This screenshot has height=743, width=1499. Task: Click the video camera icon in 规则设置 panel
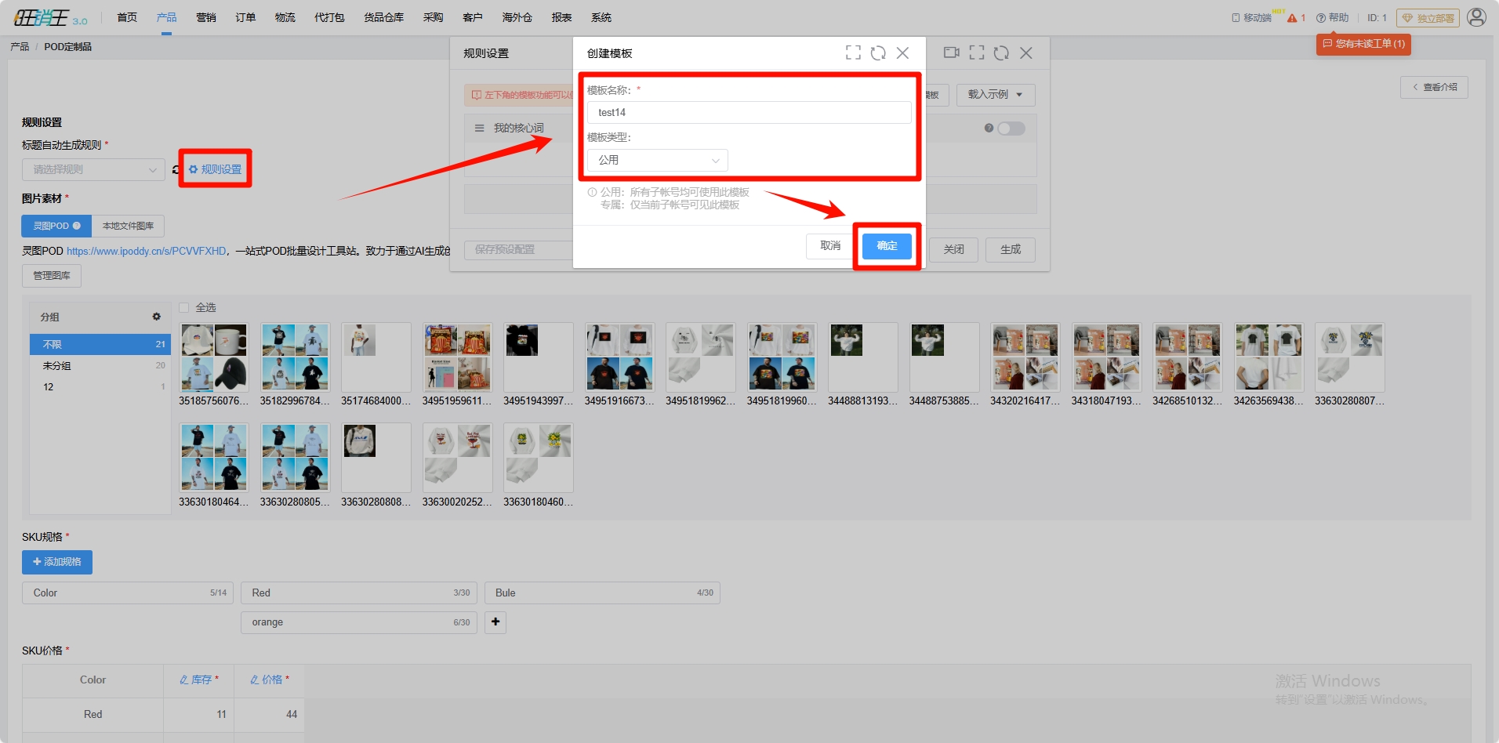click(951, 53)
